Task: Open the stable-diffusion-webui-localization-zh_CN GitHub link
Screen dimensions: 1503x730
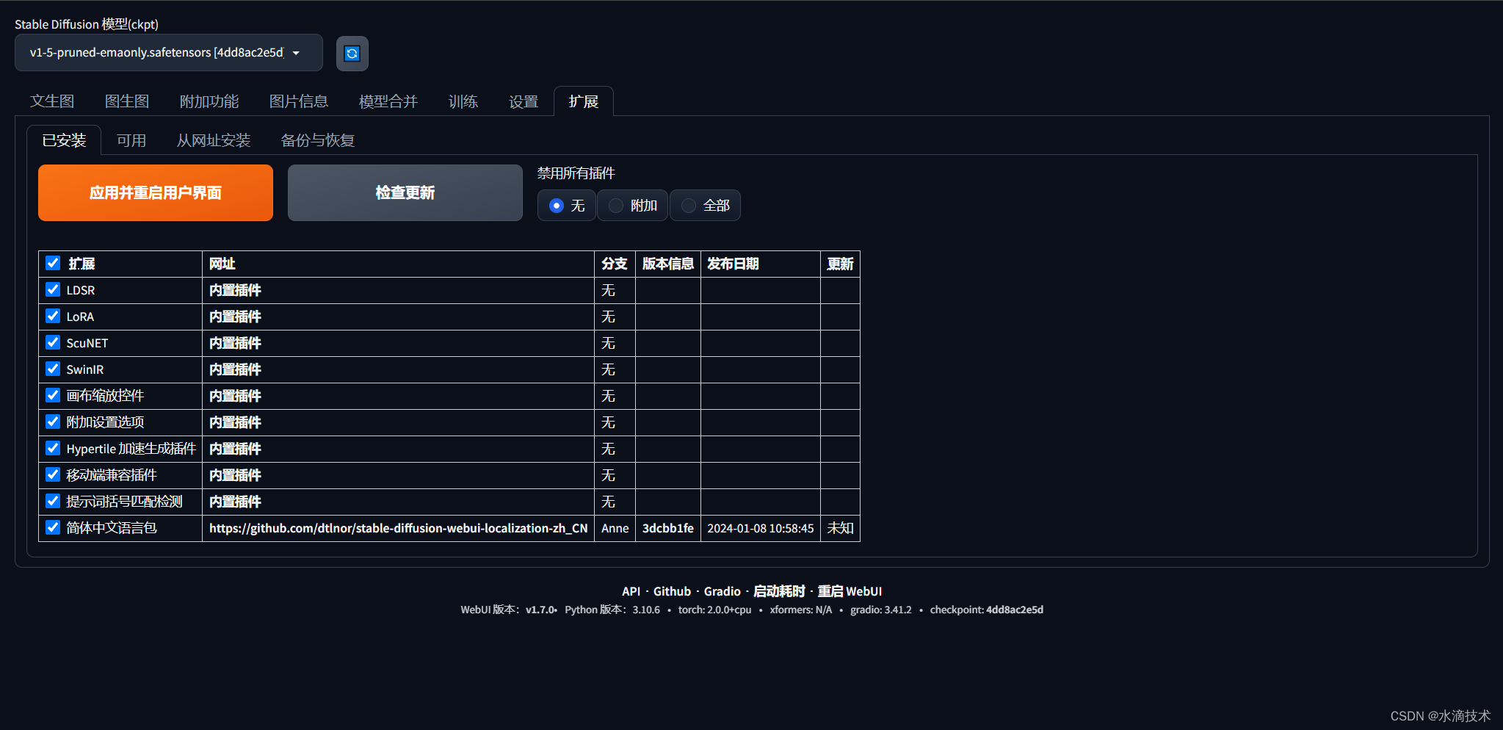Action: (398, 528)
